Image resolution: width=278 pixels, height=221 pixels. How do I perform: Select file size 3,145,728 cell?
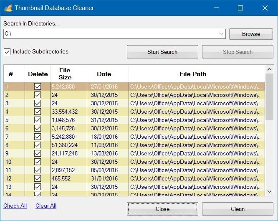(x=68, y=128)
